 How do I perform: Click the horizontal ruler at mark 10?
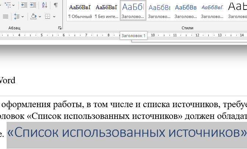tap(153, 36)
